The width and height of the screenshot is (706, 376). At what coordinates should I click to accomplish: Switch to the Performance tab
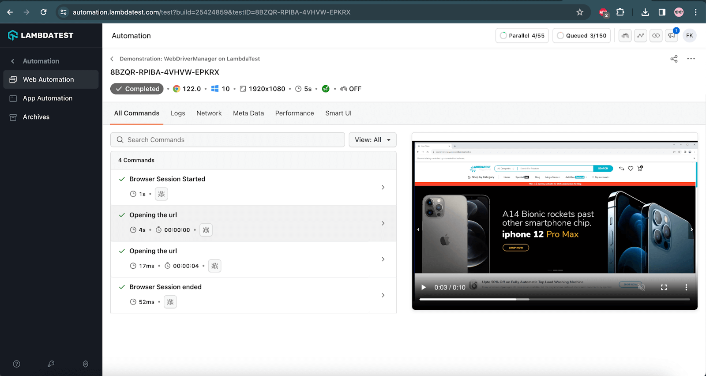pos(295,113)
